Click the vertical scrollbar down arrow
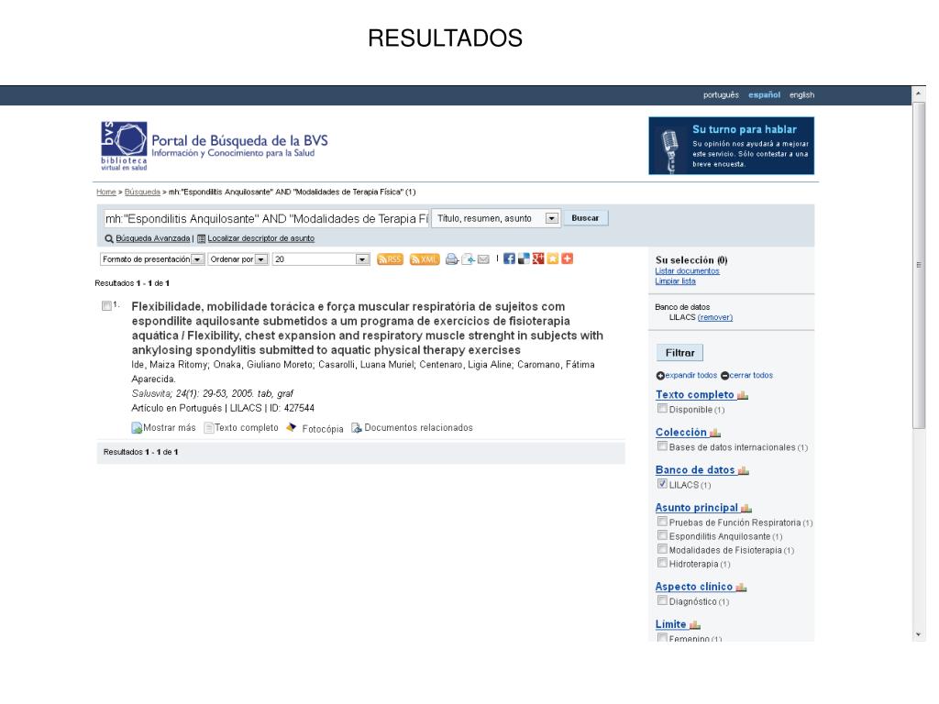The image size is (939, 704). tap(919, 635)
